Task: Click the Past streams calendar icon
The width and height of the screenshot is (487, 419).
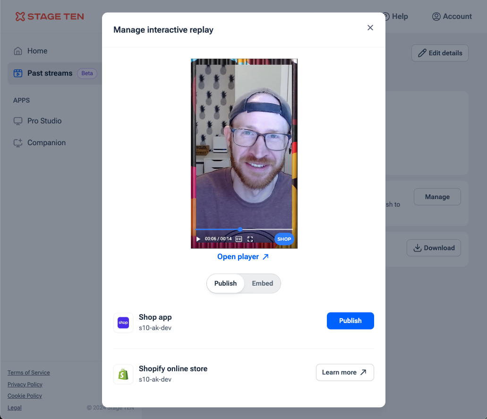Action: click(18, 73)
